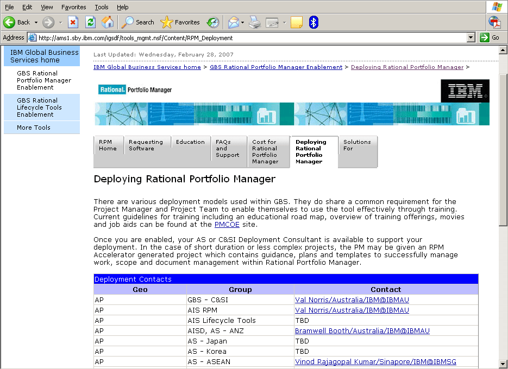The height and width of the screenshot is (369, 508).
Task: Select the 'AS - Japan' table cell
Action: tap(240, 341)
